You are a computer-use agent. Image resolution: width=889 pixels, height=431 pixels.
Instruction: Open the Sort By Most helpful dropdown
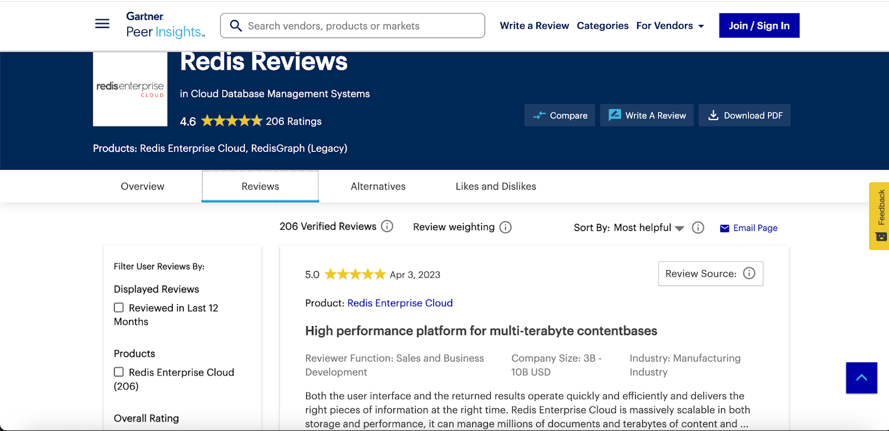tap(648, 228)
